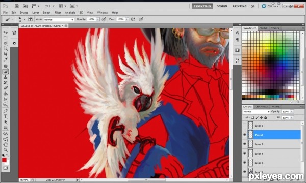Viewport: 306px width, 183px height.
Task: Select the Horizontal Type tool
Action: click(6, 116)
